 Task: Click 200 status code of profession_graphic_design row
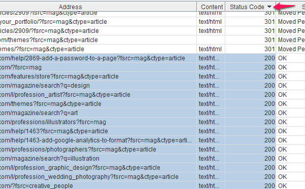pyautogui.click(x=269, y=168)
